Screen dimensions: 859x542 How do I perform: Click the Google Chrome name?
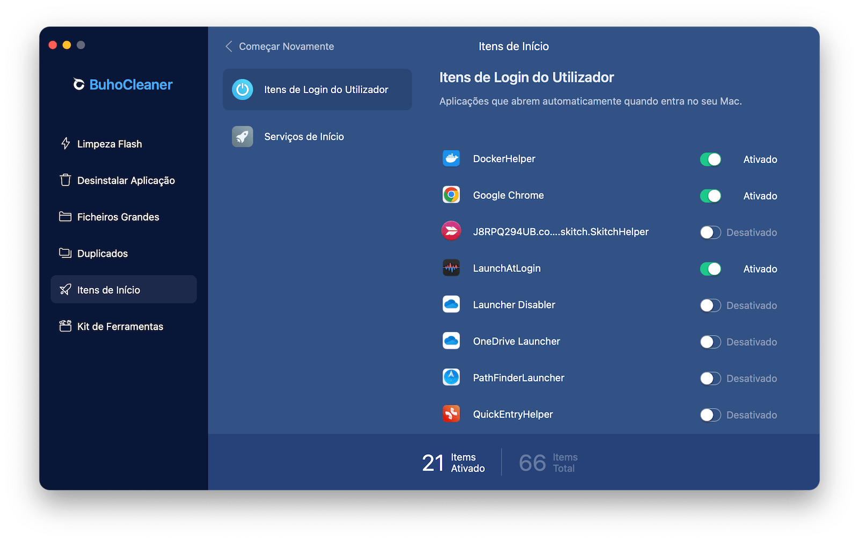point(508,195)
